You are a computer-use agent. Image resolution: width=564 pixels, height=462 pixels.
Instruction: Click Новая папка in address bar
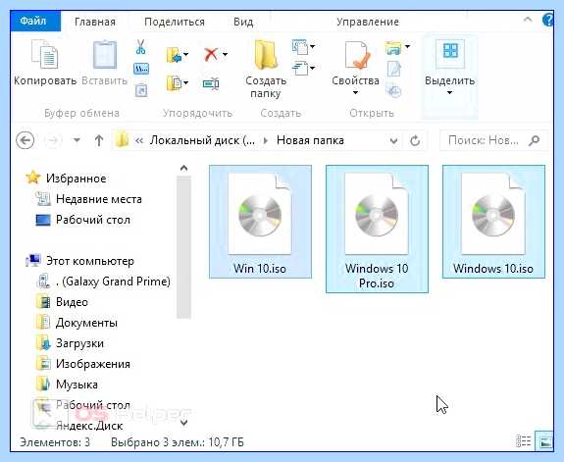tap(310, 140)
